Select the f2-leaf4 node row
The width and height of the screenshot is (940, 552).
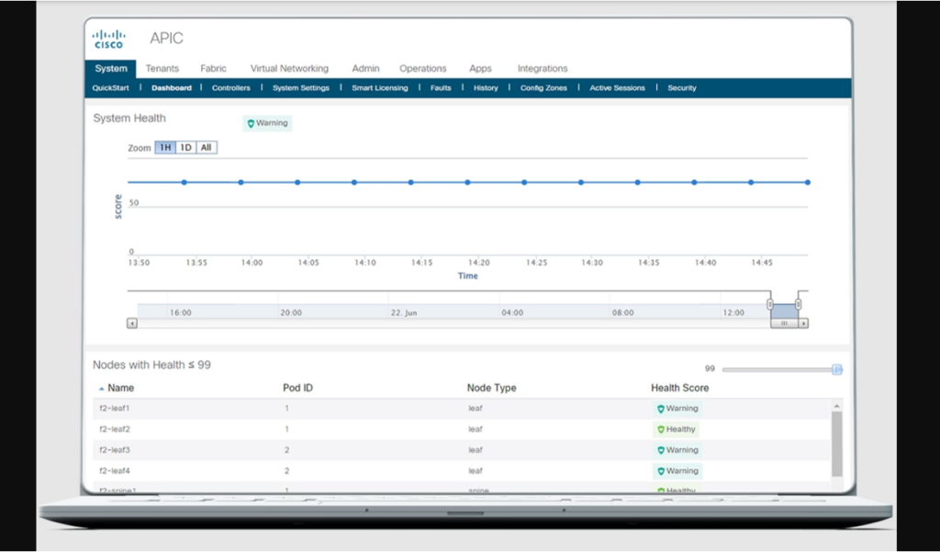[x=462, y=471]
